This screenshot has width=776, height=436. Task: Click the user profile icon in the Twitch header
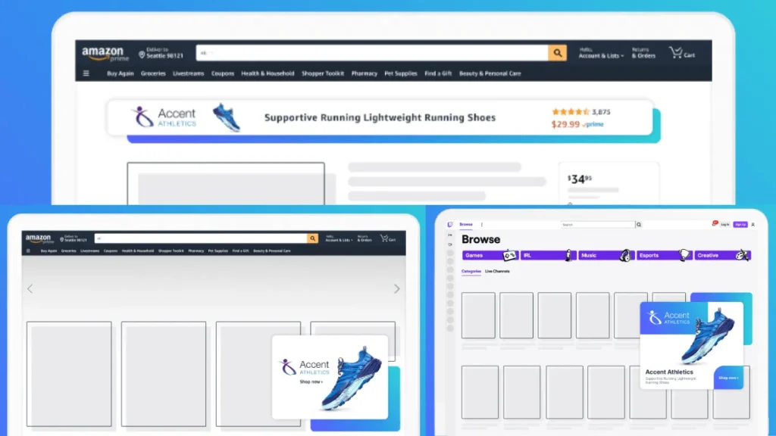[753, 225]
